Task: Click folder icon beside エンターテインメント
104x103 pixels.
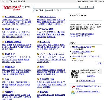Action: 3,17
